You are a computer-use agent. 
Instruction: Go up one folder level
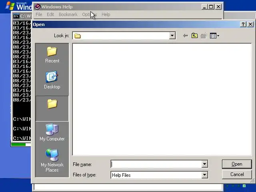[194, 36]
